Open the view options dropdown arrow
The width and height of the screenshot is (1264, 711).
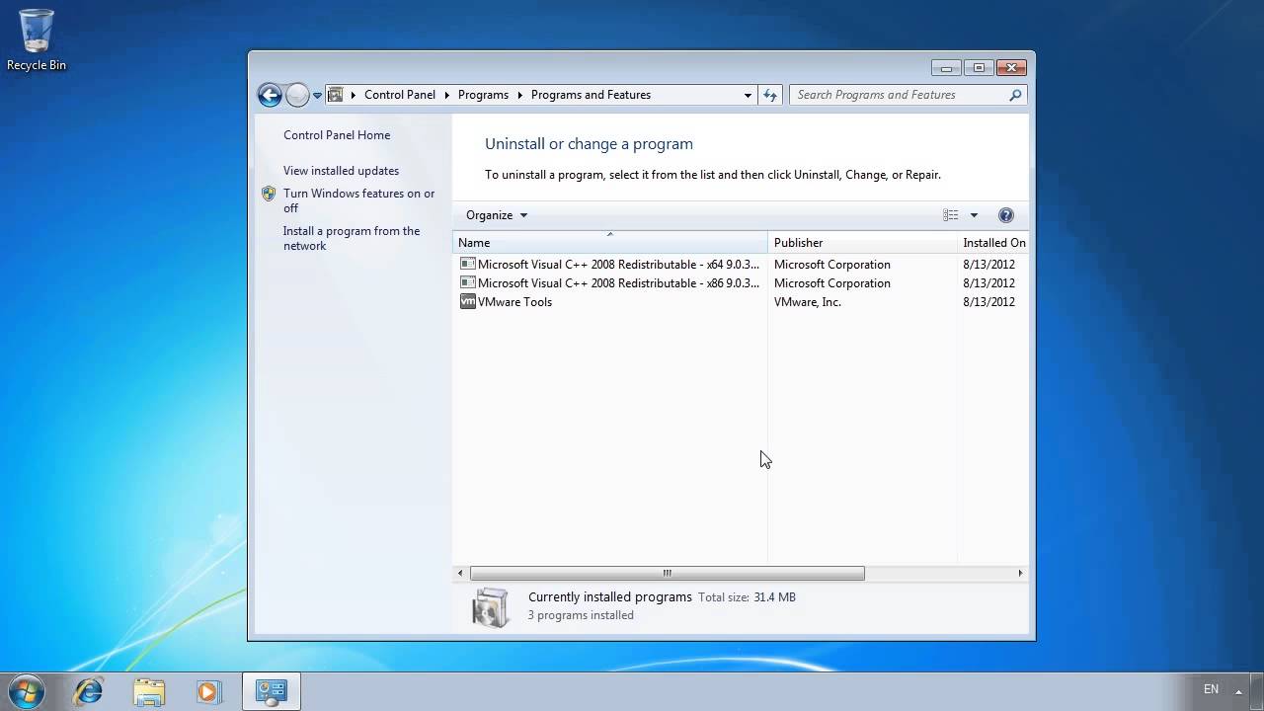click(974, 215)
